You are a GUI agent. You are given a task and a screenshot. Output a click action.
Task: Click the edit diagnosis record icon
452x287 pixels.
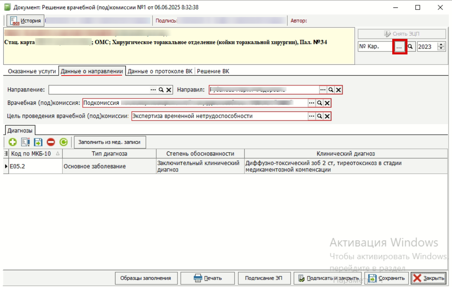click(x=25, y=142)
